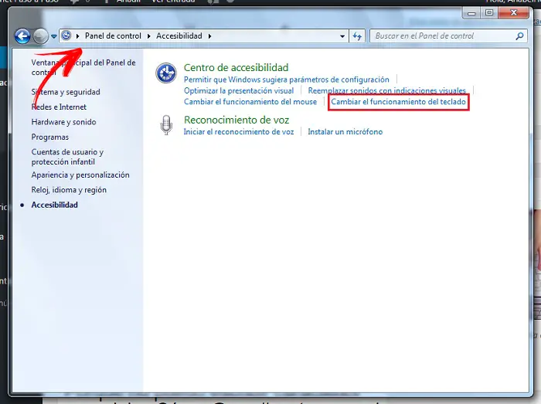Open the Reconocimiento de voz heading
Screen dimensions: 541x404
pyautogui.click(x=236, y=120)
